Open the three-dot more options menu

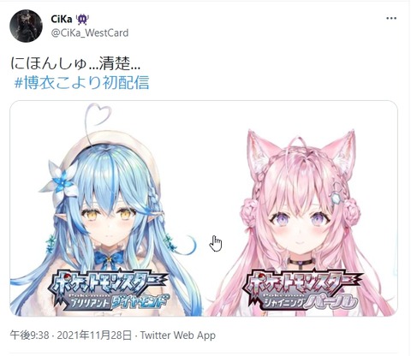point(391,18)
